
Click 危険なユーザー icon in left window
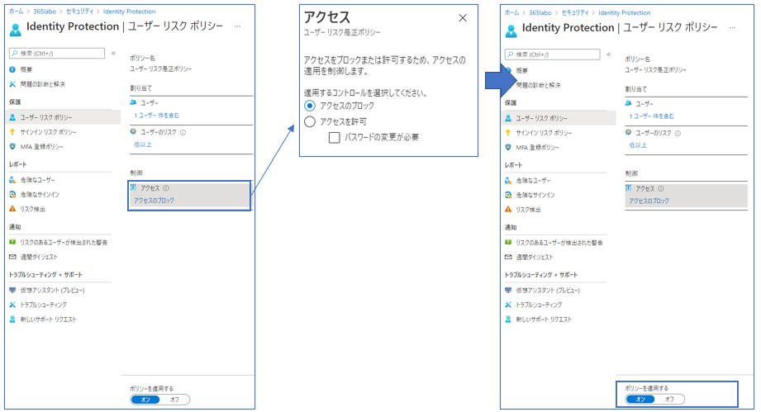(x=12, y=180)
